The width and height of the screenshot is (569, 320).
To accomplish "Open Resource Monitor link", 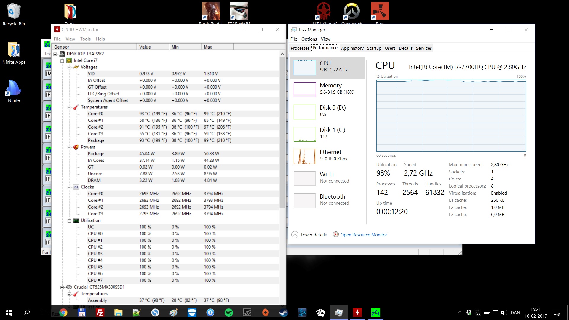I will tap(364, 235).
